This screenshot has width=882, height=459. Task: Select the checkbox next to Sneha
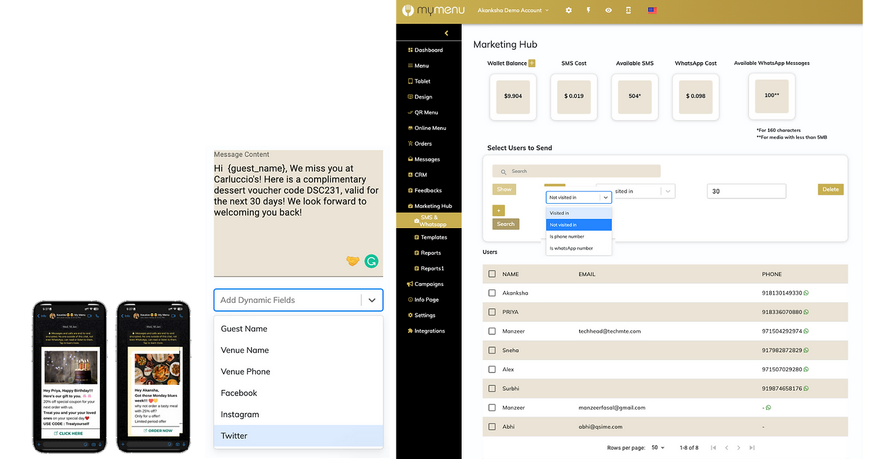pyautogui.click(x=492, y=350)
